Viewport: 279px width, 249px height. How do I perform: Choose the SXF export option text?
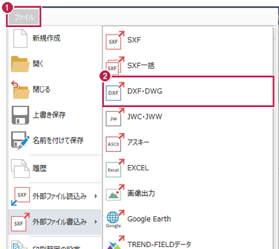[x=134, y=40]
